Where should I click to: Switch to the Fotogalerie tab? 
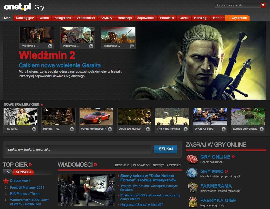(63, 18)
